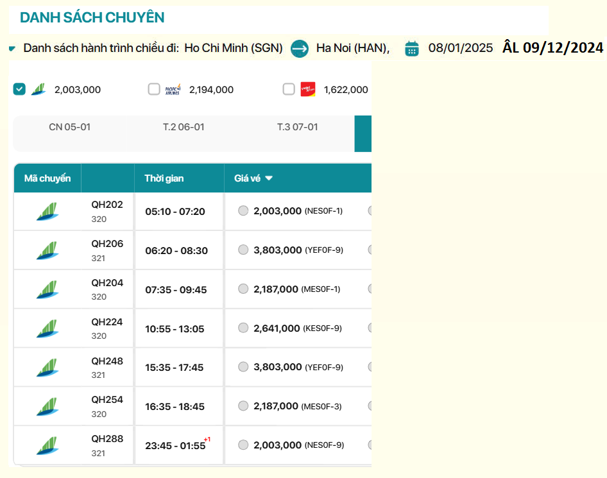This screenshot has width=607, height=478.
Task: Click Bamboo Airways logo on QH202 row
Action: click(47, 211)
